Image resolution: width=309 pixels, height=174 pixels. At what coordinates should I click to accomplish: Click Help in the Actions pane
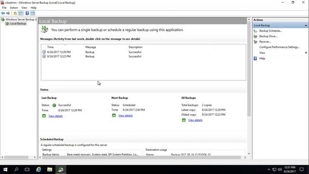pyautogui.click(x=262, y=58)
